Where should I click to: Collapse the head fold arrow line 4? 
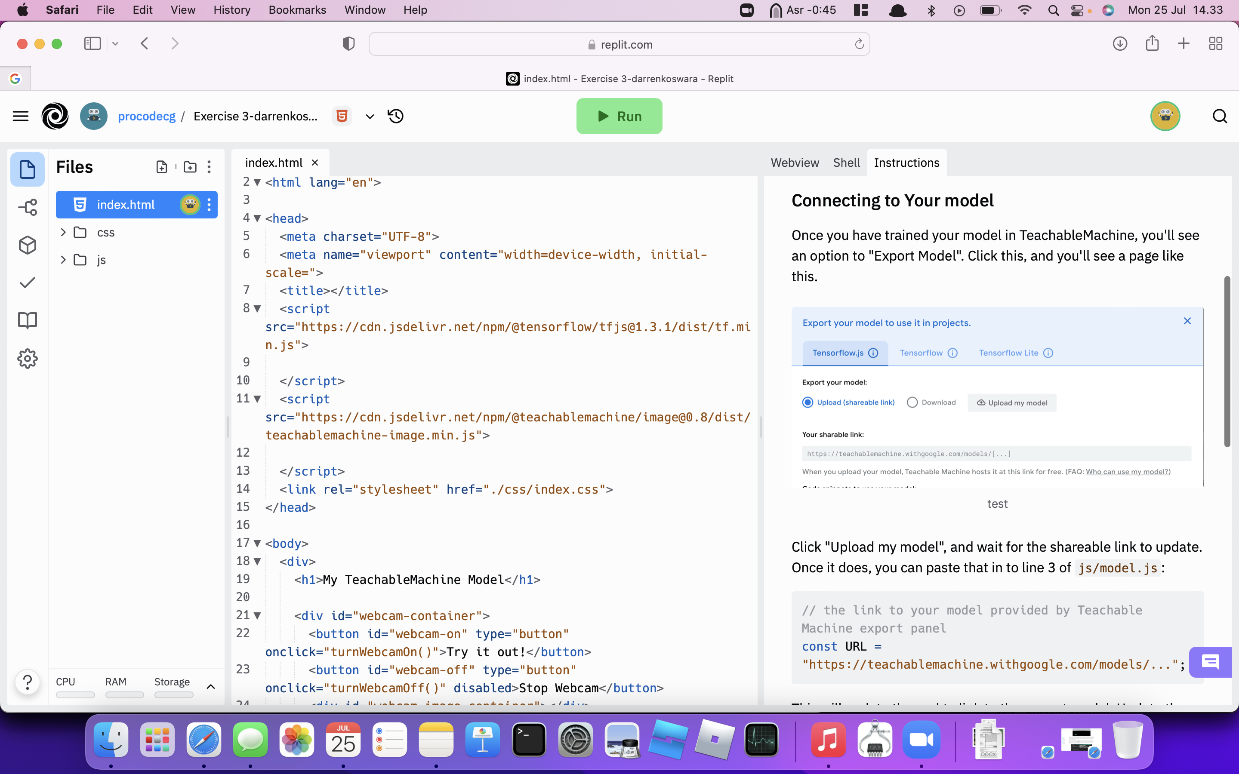[x=258, y=218]
